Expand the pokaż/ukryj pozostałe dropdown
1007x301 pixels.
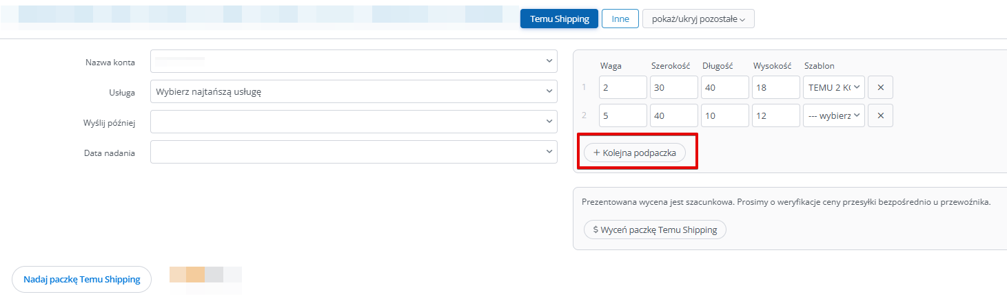pos(698,19)
